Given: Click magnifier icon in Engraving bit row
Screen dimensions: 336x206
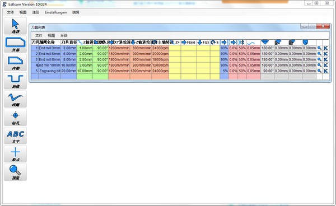Looking at the screenshot, I should coord(319,71).
